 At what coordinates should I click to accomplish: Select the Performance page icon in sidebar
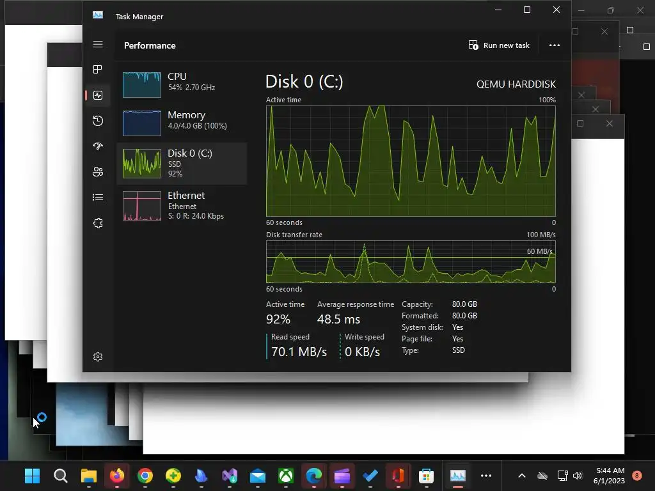tap(98, 95)
